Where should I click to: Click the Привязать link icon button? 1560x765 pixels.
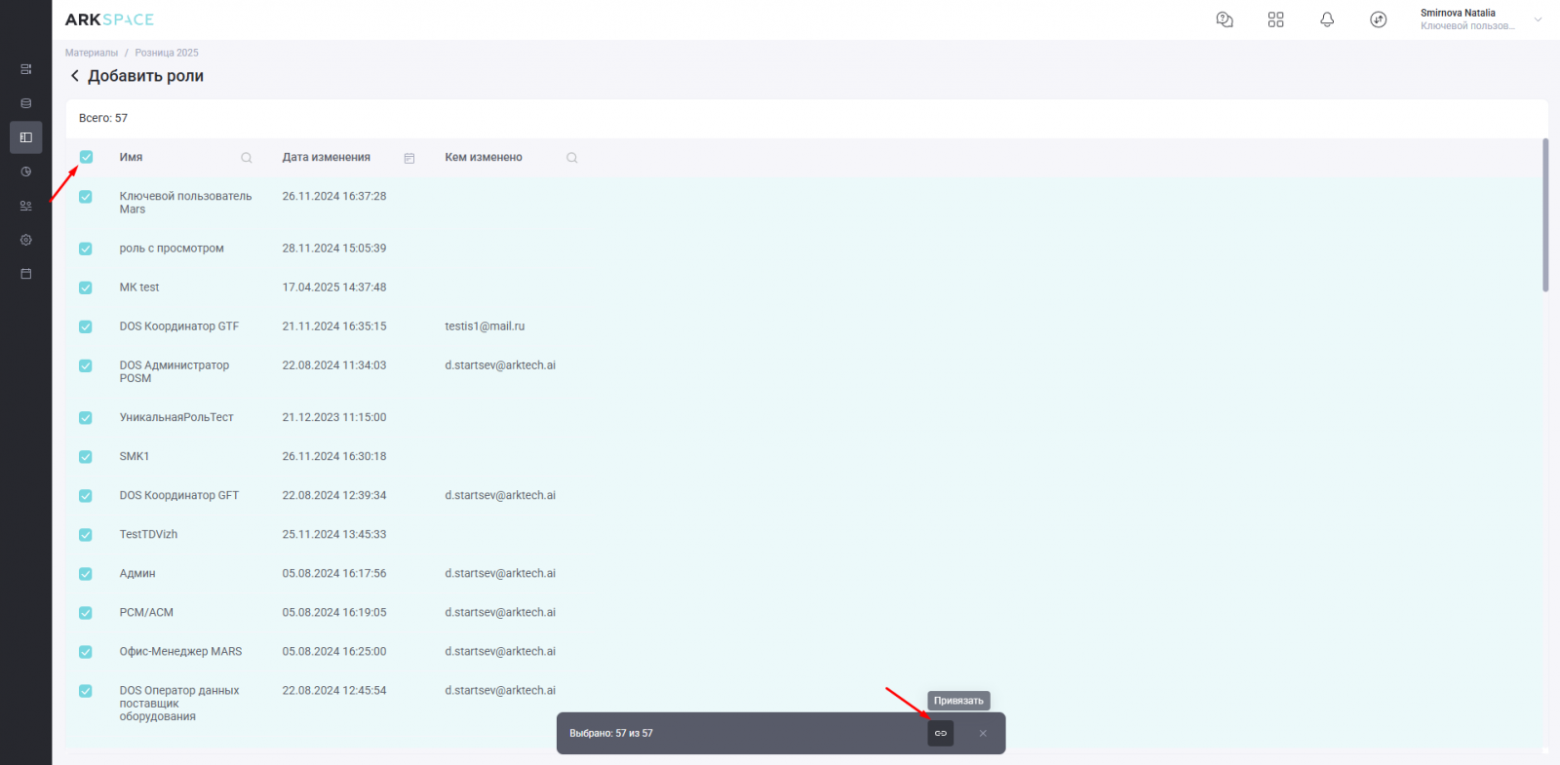(941, 733)
